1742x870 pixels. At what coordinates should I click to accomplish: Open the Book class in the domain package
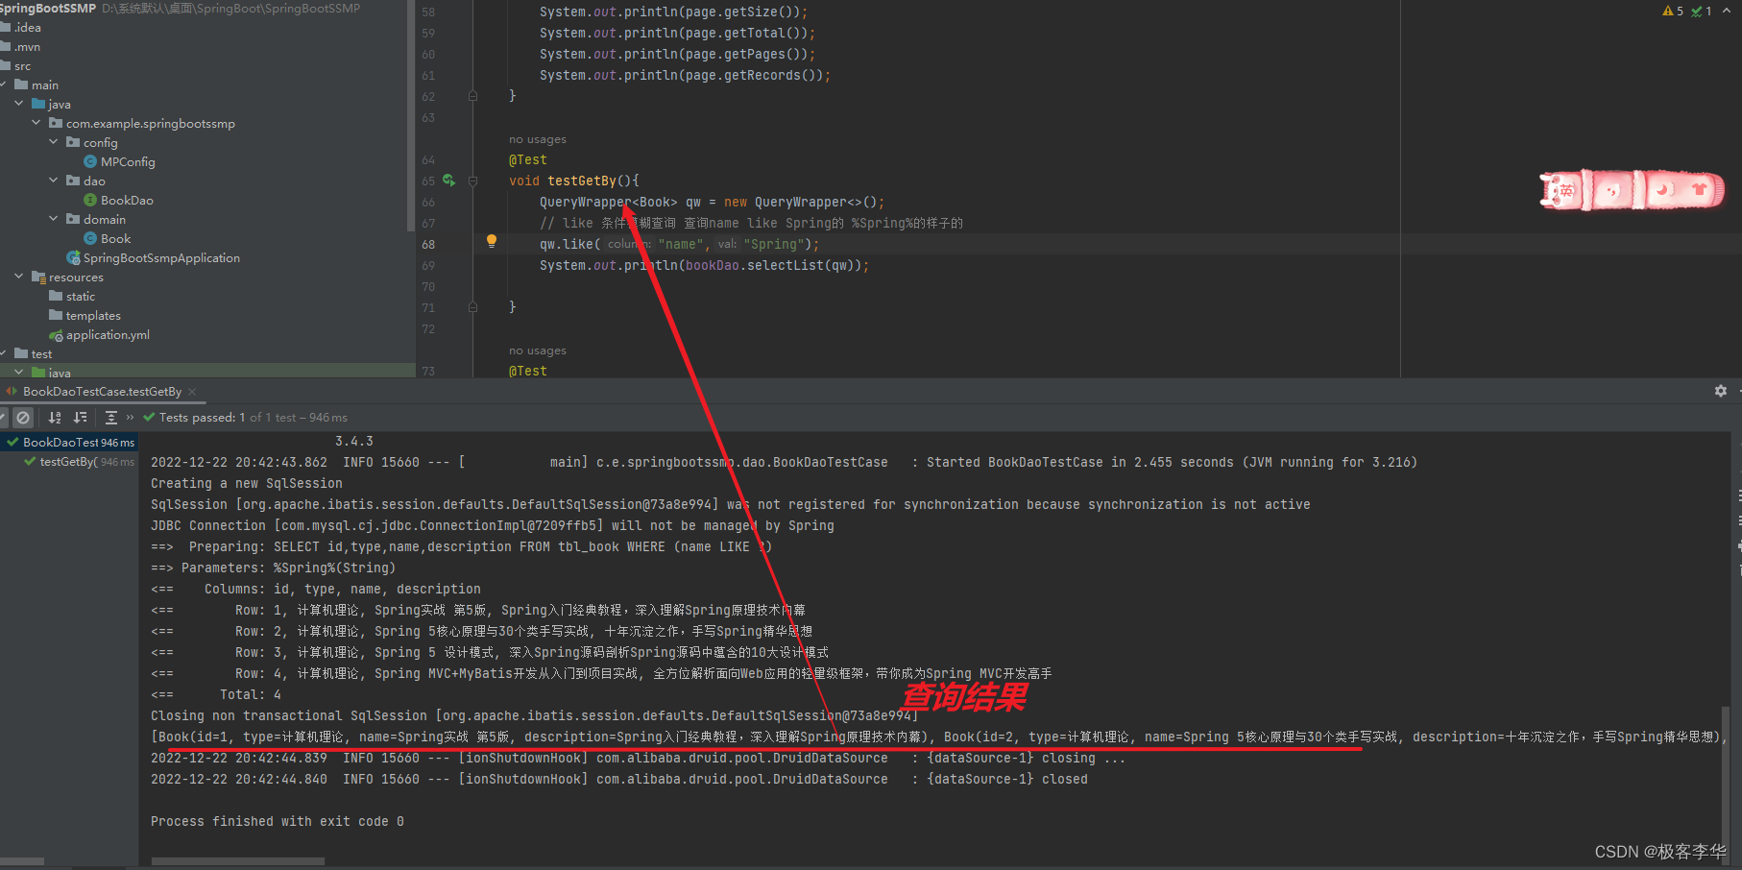click(107, 239)
